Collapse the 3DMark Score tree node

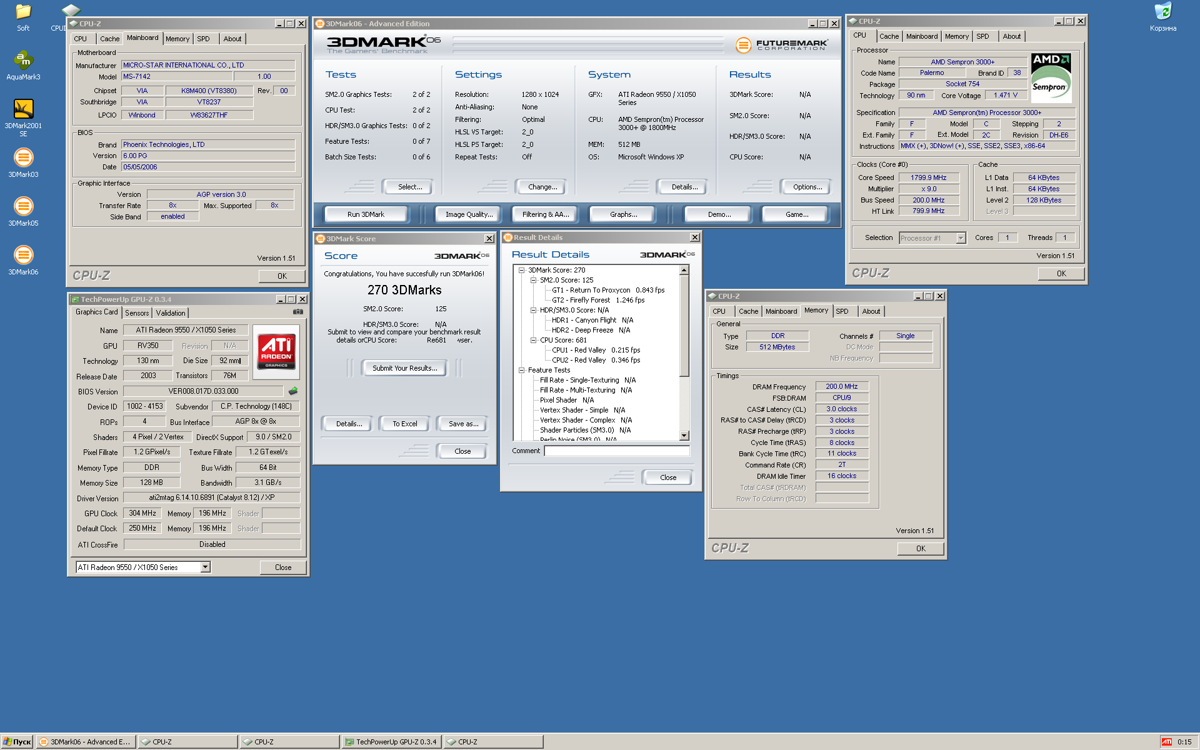(x=521, y=271)
